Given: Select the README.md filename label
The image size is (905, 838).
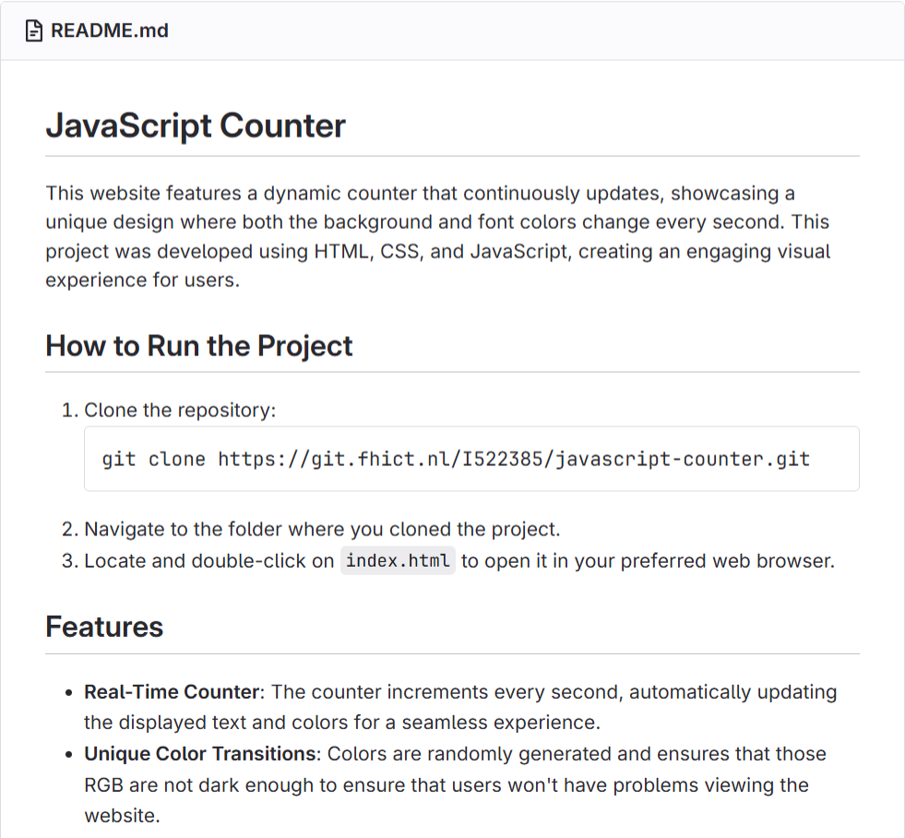Looking at the screenshot, I should click(x=110, y=30).
